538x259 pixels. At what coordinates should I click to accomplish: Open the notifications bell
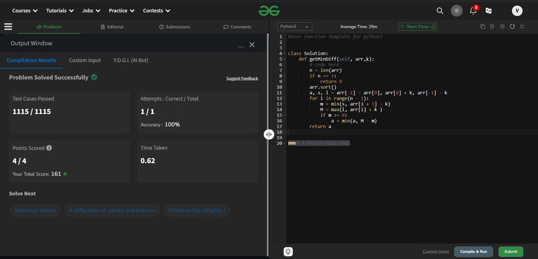point(473,11)
